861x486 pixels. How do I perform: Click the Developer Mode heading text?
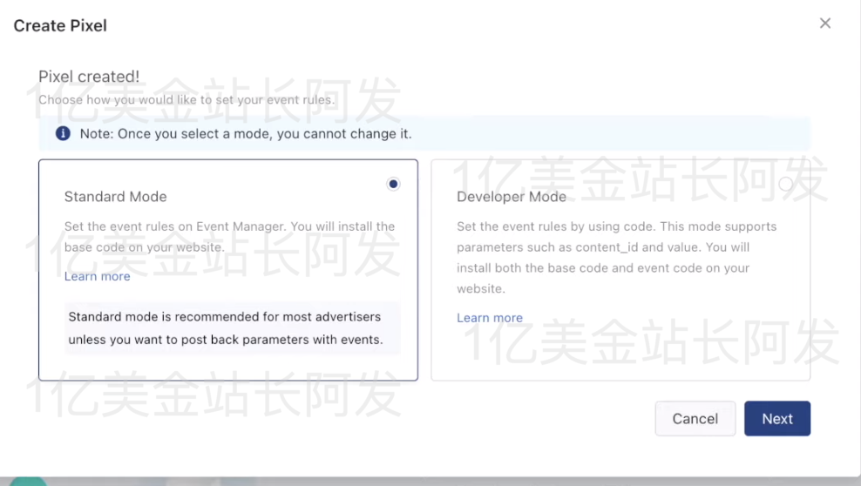(512, 197)
